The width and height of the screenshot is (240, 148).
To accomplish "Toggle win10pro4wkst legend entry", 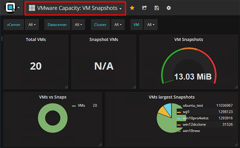I will (x=196, y=118).
